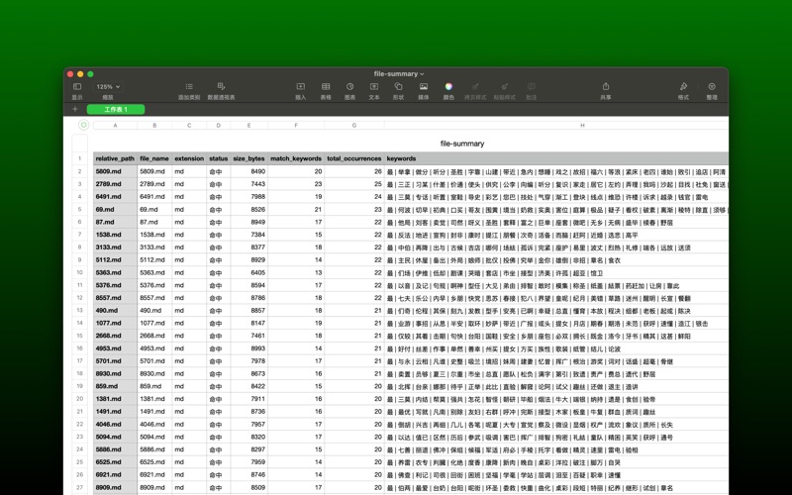
Task: Select 8930.md in the relative_path column
Action: (115, 374)
